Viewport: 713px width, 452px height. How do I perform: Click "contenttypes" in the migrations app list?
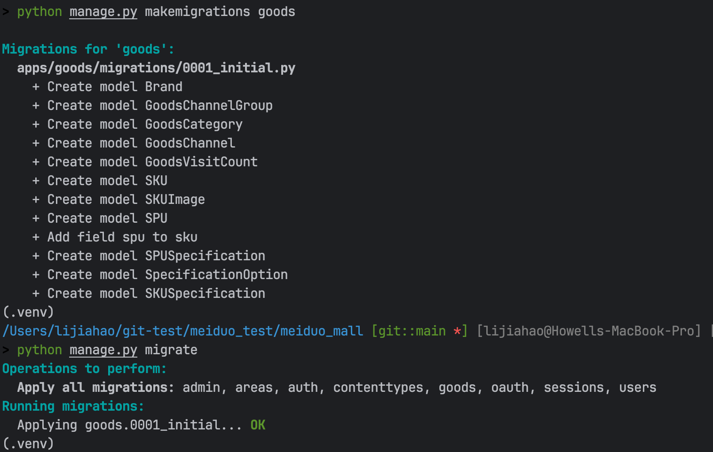tap(378, 388)
